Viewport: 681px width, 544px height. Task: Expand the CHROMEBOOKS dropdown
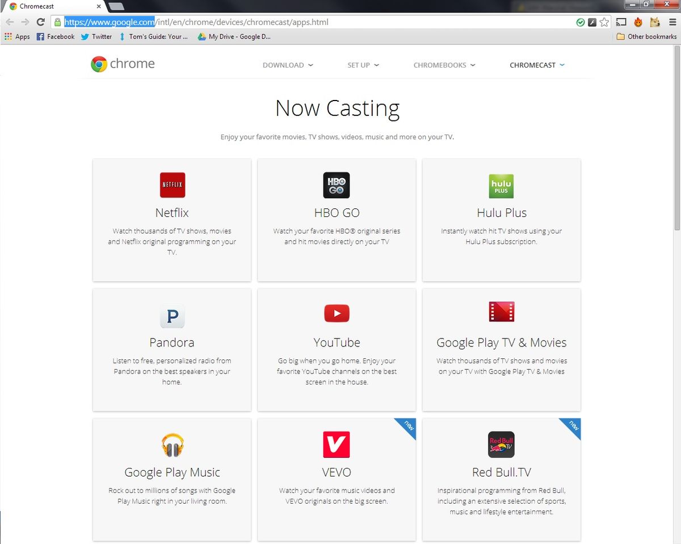444,65
